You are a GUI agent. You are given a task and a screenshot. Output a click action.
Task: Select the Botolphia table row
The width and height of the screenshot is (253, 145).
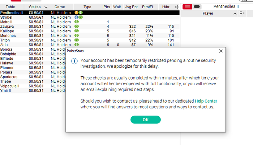(x=33, y=54)
